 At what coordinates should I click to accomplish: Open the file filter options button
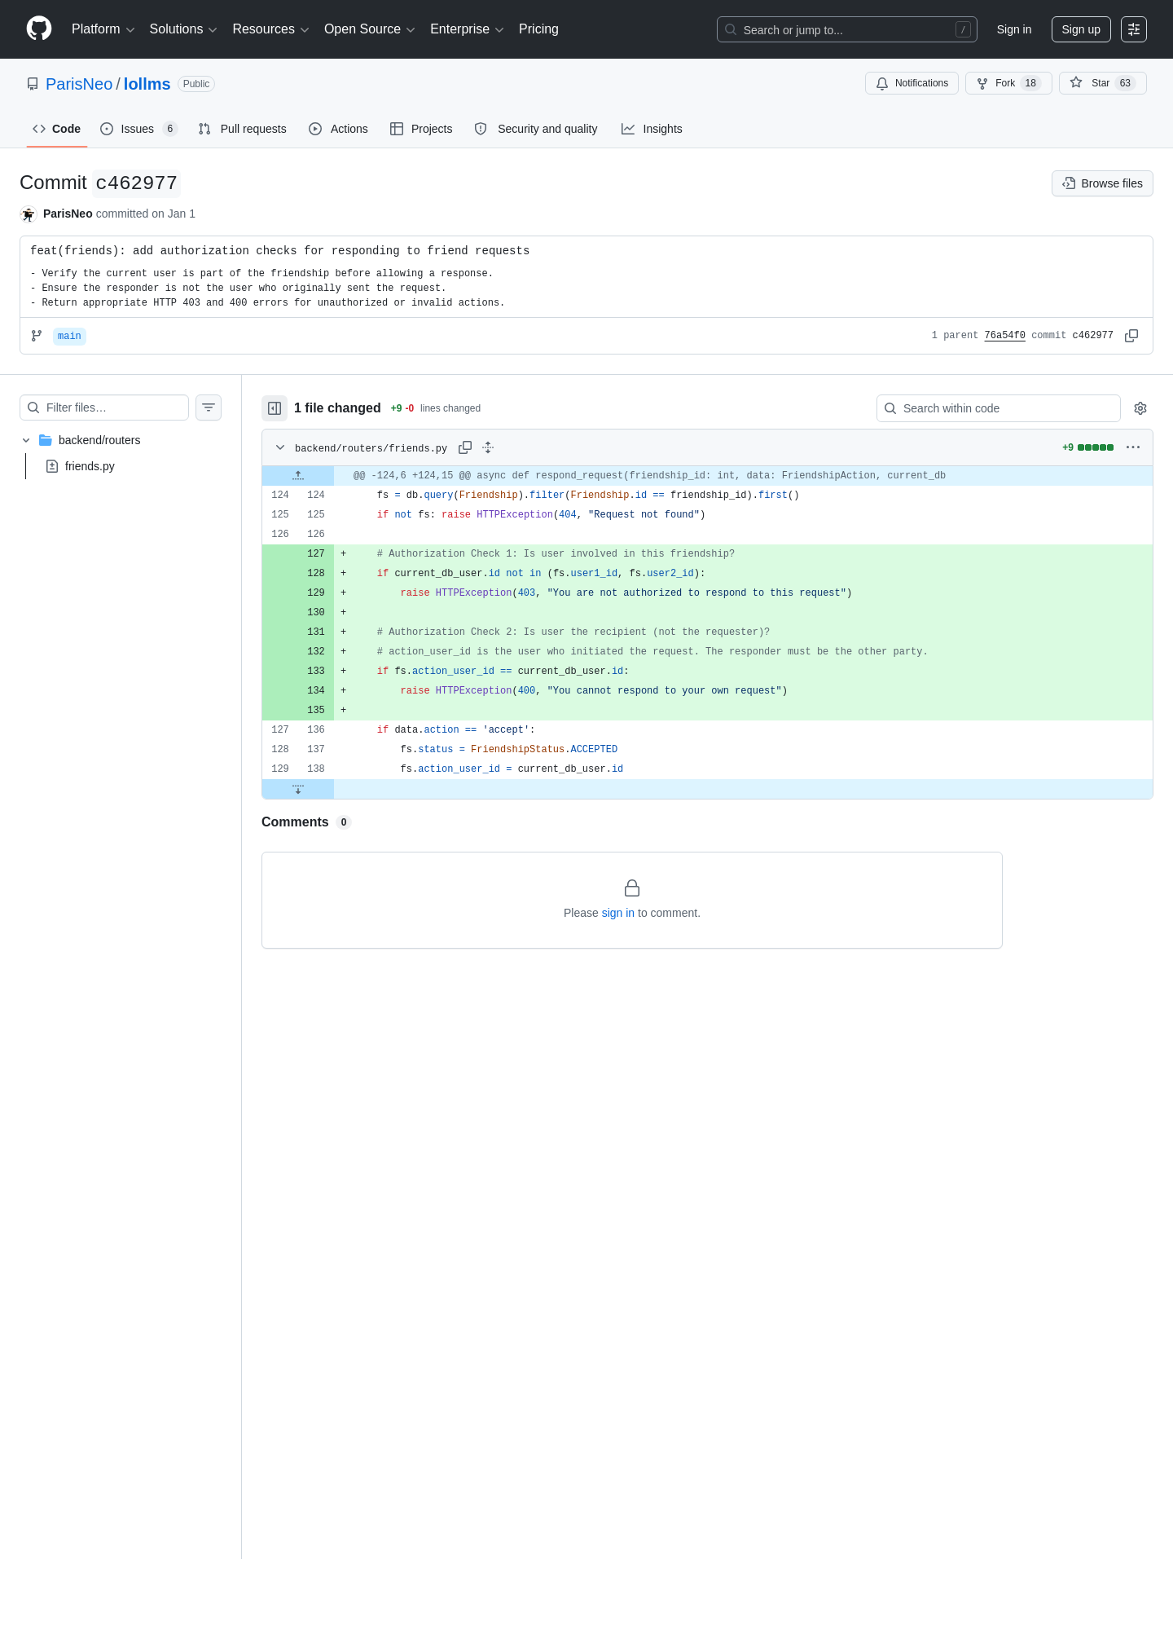(209, 407)
